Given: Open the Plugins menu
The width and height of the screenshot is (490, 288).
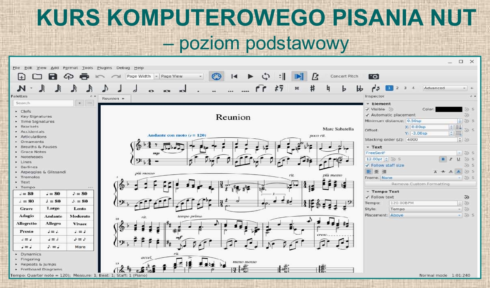Looking at the screenshot, I should 104,68.
